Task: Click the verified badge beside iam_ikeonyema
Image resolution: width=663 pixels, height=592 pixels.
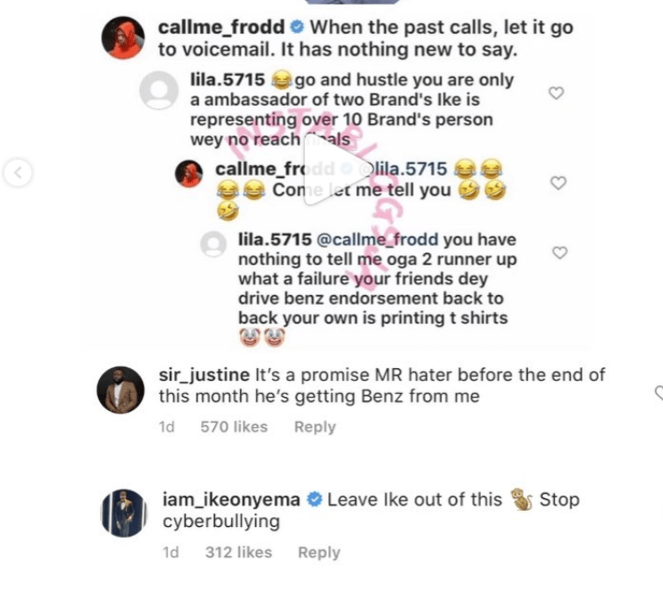Action: 313,500
